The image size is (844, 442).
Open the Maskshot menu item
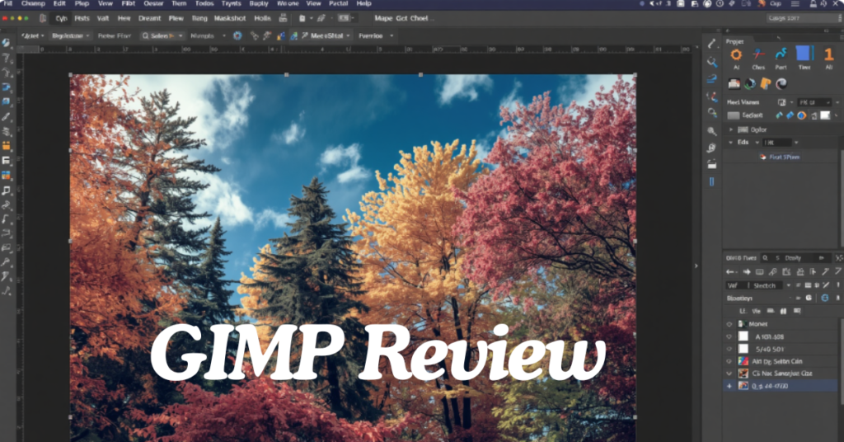pos(230,18)
